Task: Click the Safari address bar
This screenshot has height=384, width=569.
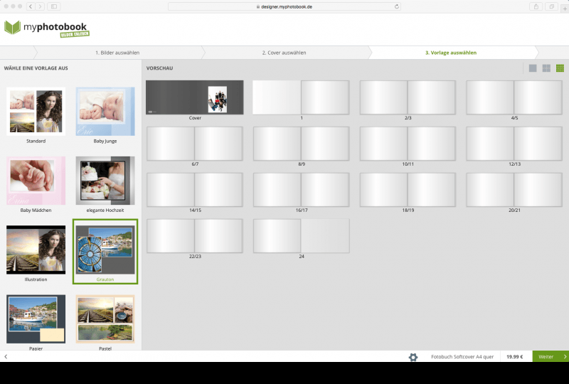Action: tap(284, 6)
